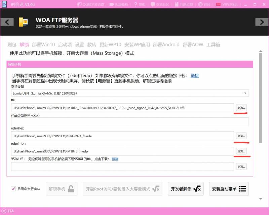Click the 开发者解锁 button

coord(186,189)
